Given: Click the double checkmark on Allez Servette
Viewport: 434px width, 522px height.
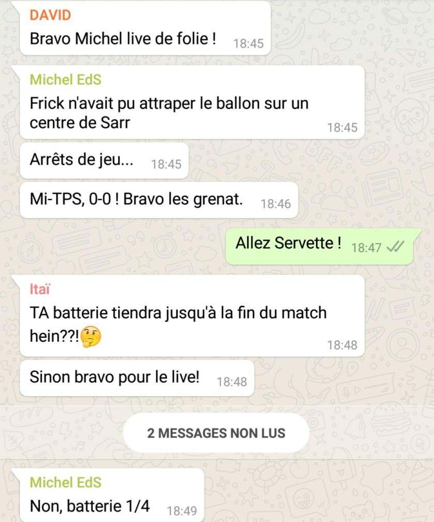Looking at the screenshot, I should point(395,247).
